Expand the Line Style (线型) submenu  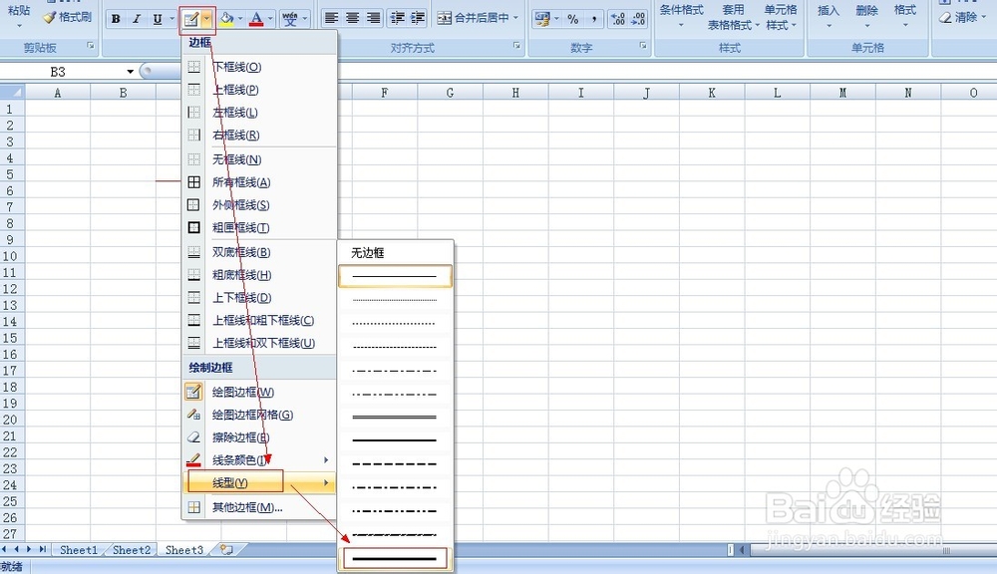pyautogui.click(x=259, y=483)
